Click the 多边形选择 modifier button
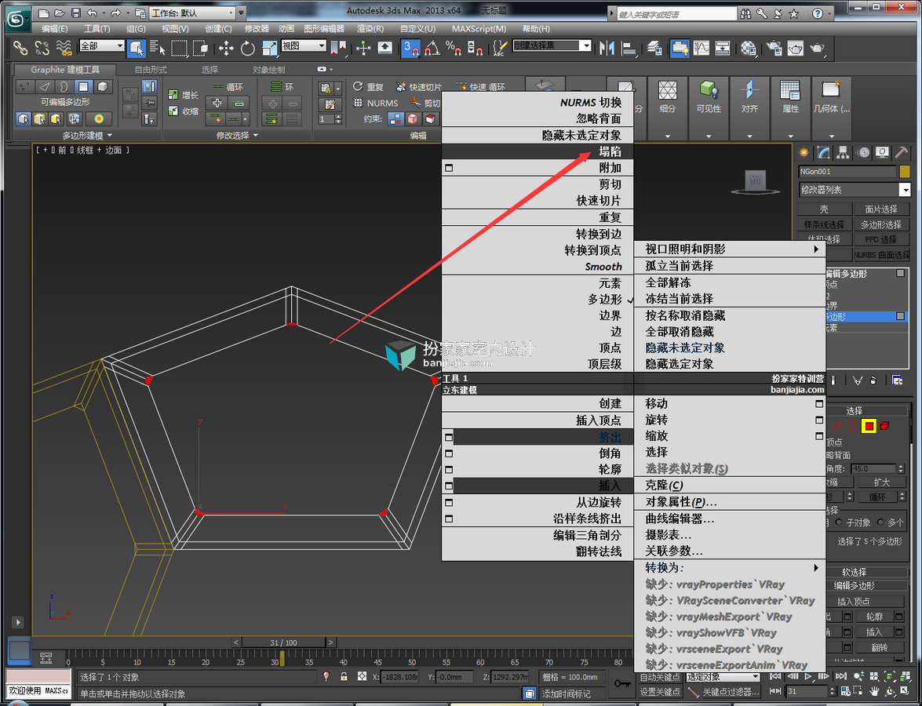922x706 pixels. click(881, 224)
